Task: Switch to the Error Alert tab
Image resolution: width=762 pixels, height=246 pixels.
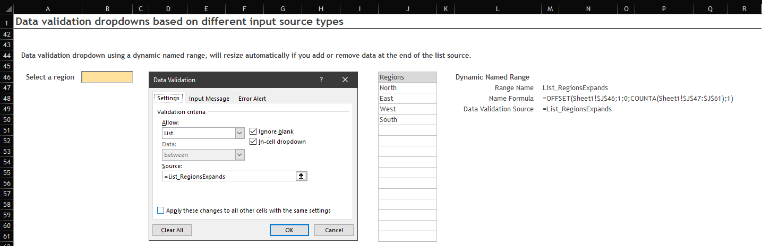Action: (252, 99)
